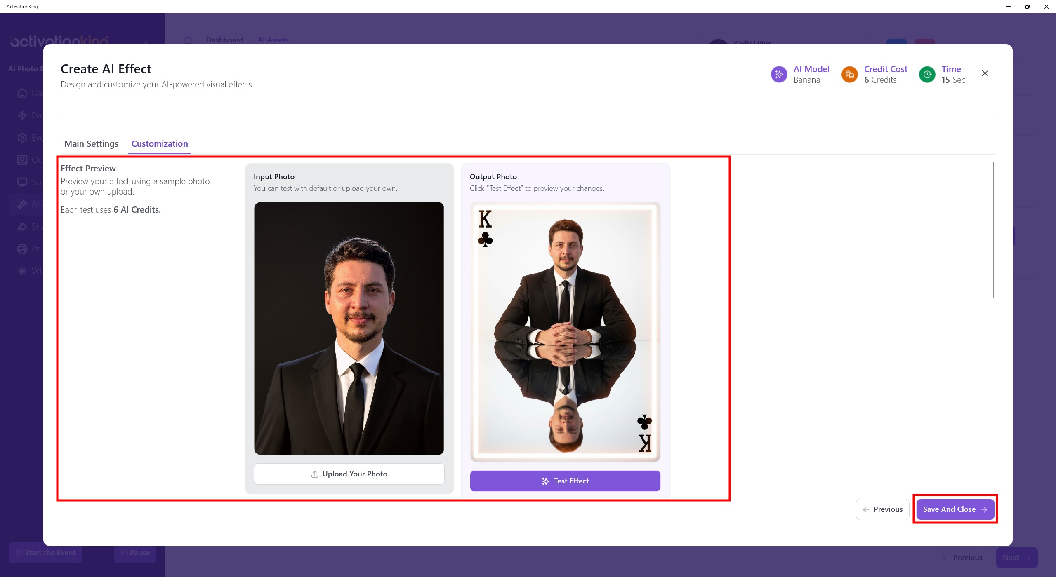This screenshot has width=1056, height=577.
Task: Close the Create AI Effect dialog
Action: (x=985, y=73)
